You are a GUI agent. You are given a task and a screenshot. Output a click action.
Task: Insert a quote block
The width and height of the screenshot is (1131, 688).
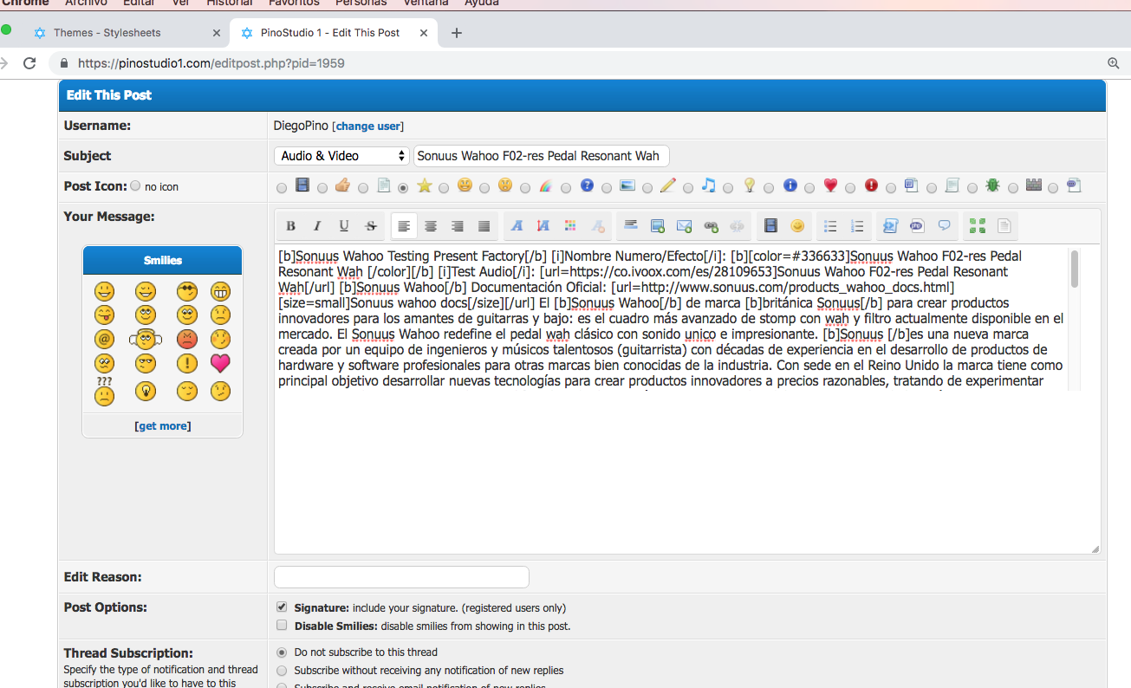tap(944, 226)
